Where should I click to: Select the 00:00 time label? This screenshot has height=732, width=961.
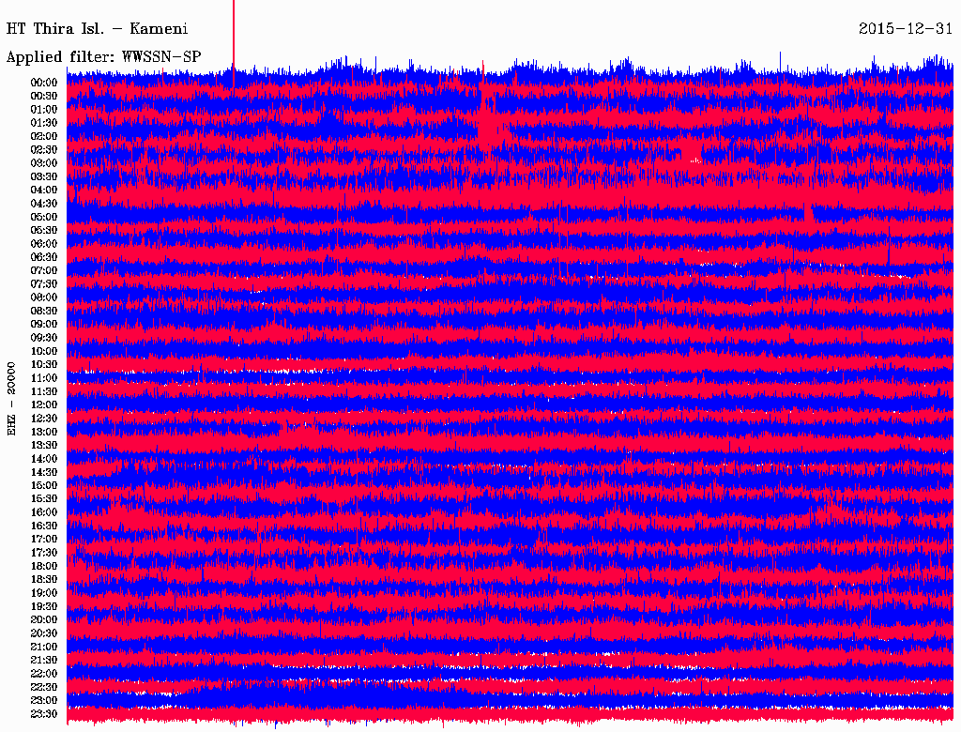click(44, 83)
